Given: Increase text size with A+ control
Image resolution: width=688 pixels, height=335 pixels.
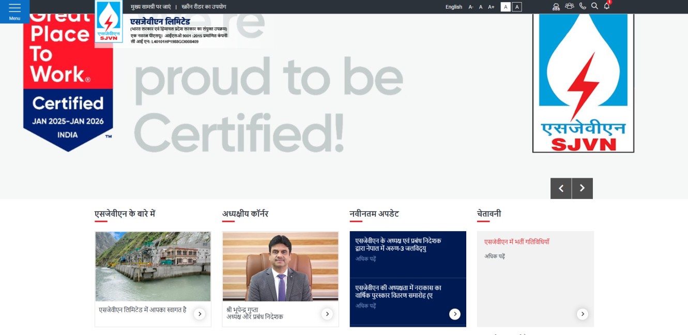Looking at the screenshot, I should coord(490,7).
